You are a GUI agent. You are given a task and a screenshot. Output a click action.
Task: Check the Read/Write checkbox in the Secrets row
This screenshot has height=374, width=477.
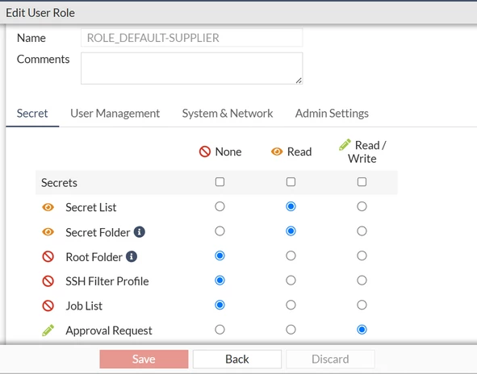pos(362,182)
